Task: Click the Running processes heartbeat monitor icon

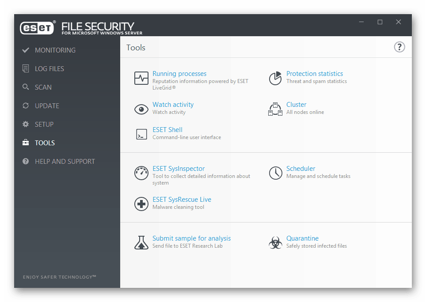Action: (x=141, y=78)
